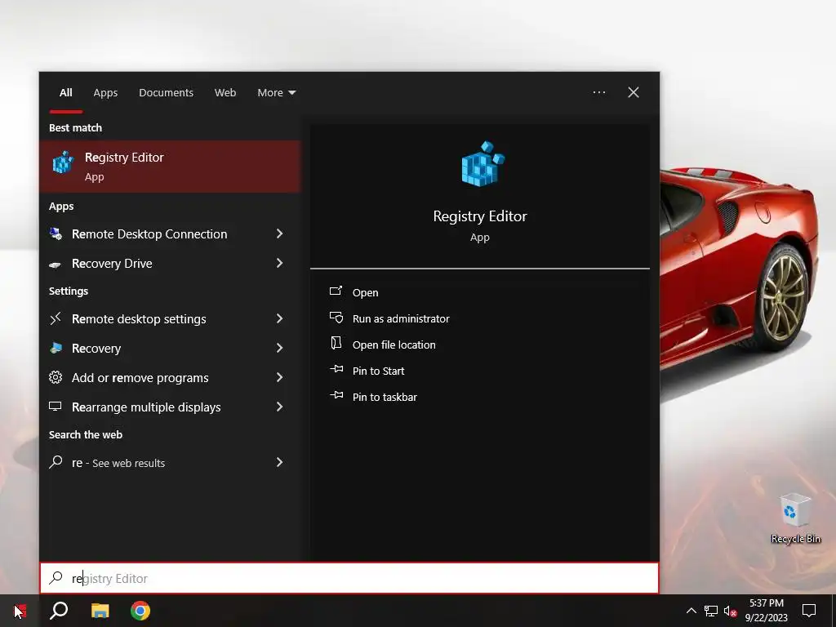Click the Open action icon
This screenshot has height=627, width=836.
[336, 291]
